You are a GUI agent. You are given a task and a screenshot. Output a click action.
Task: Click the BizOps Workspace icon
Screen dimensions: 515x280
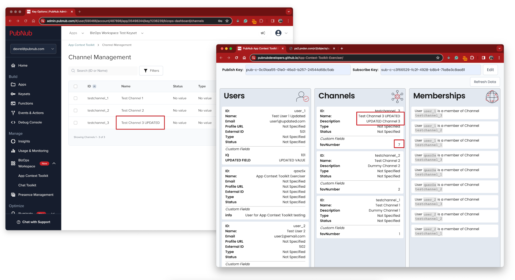point(12,163)
